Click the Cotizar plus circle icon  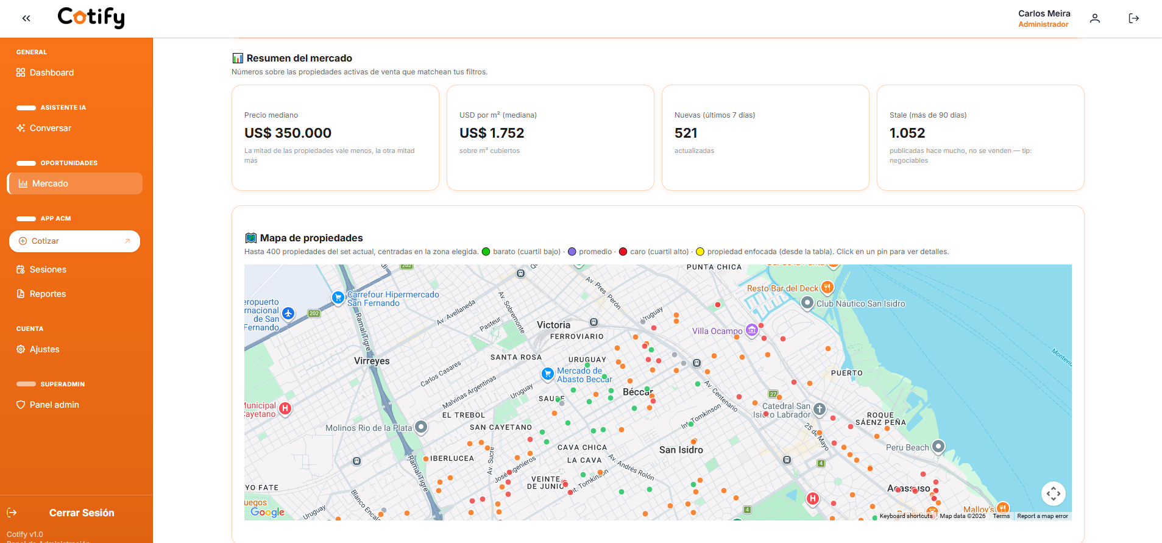click(x=23, y=241)
